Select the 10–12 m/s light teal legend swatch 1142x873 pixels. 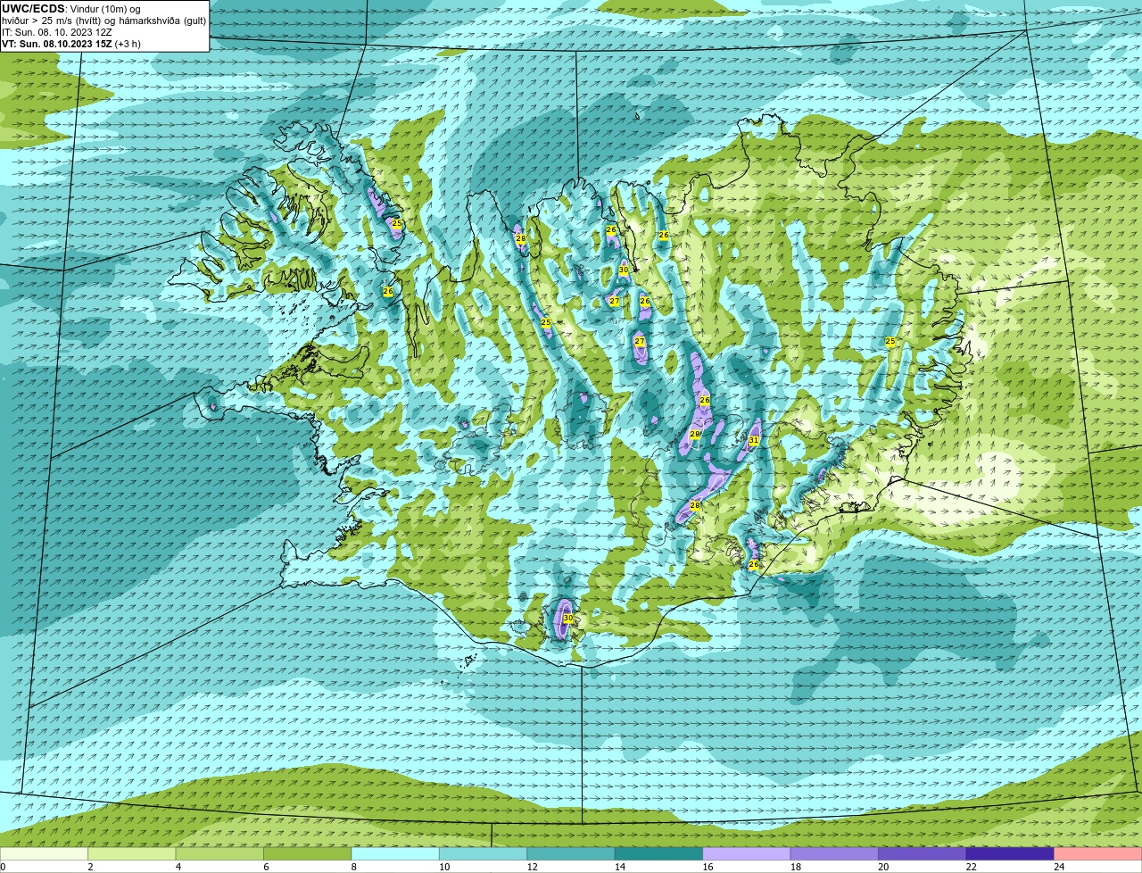(x=484, y=854)
